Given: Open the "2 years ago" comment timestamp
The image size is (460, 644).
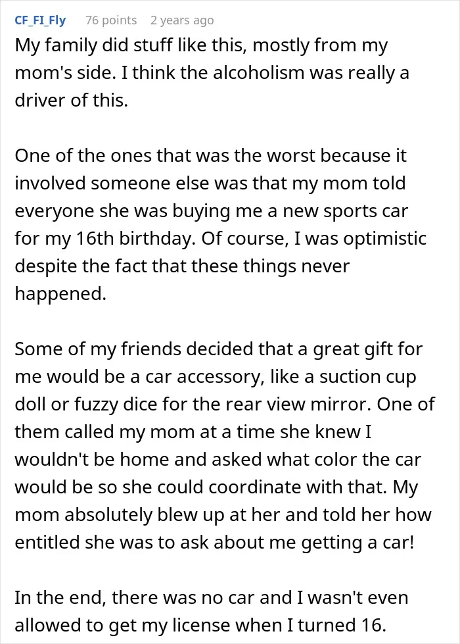Looking at the screenshot, I should 182,20.
